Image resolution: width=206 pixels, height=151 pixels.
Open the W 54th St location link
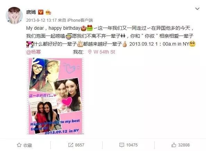coord(104,52)
